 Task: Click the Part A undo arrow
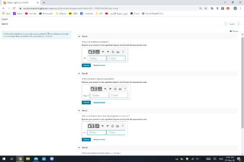[x=103, y=52]
